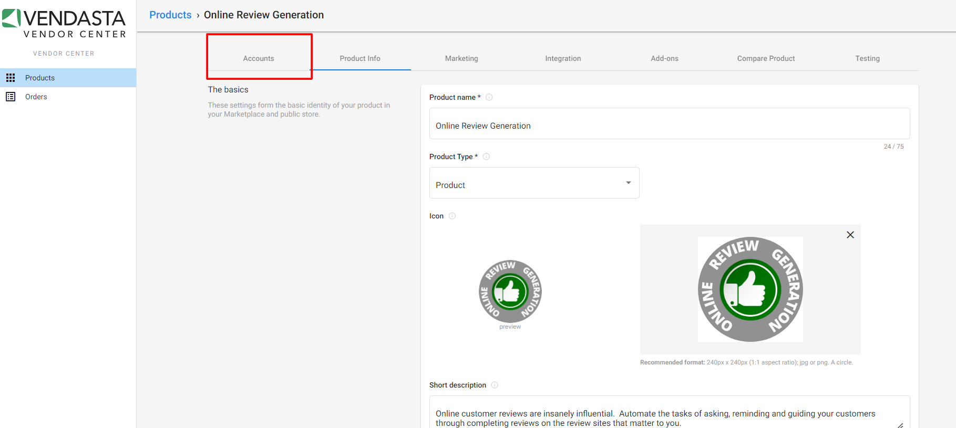Open Orders in the sidebar

[x=68, y=97]
